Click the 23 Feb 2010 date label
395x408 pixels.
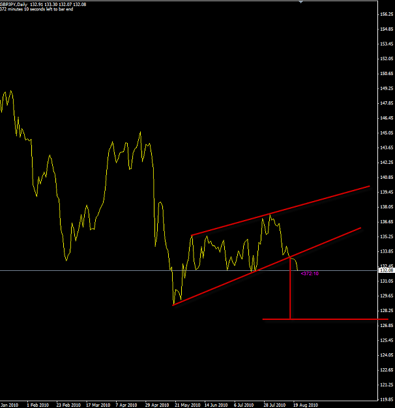click(68, 405)
